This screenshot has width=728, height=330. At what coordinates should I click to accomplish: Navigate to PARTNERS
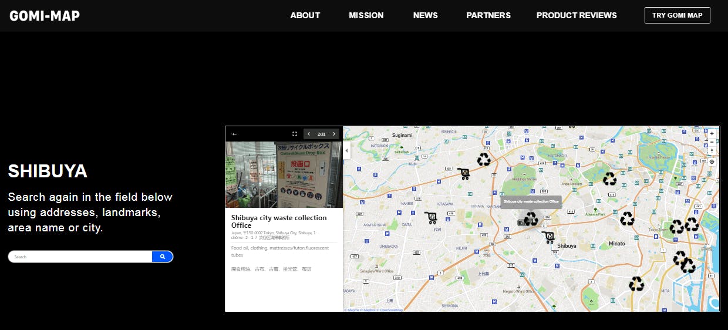[488, 15]
